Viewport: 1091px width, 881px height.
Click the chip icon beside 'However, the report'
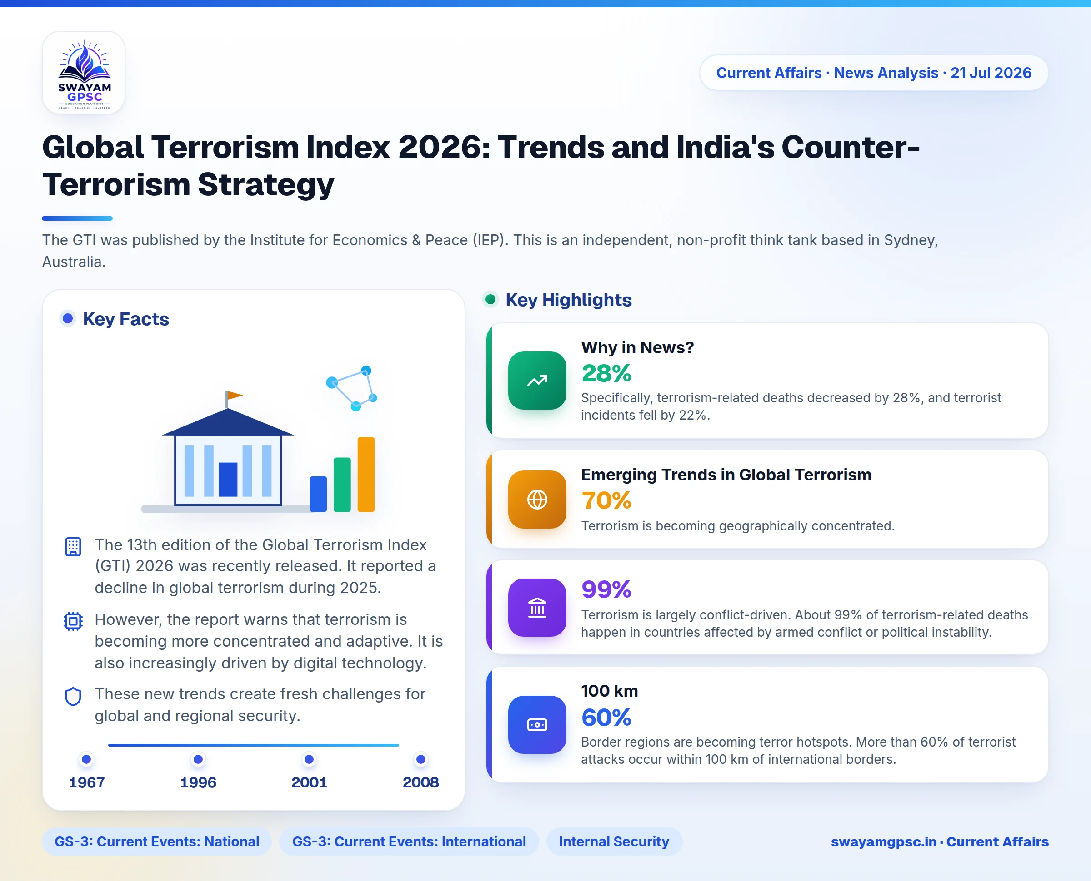73,621
